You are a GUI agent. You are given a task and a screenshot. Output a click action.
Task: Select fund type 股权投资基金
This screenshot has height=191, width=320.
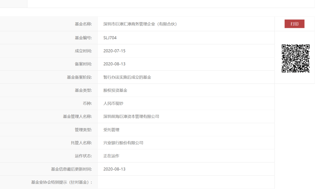pyautogui.click(x=115, y=90)
